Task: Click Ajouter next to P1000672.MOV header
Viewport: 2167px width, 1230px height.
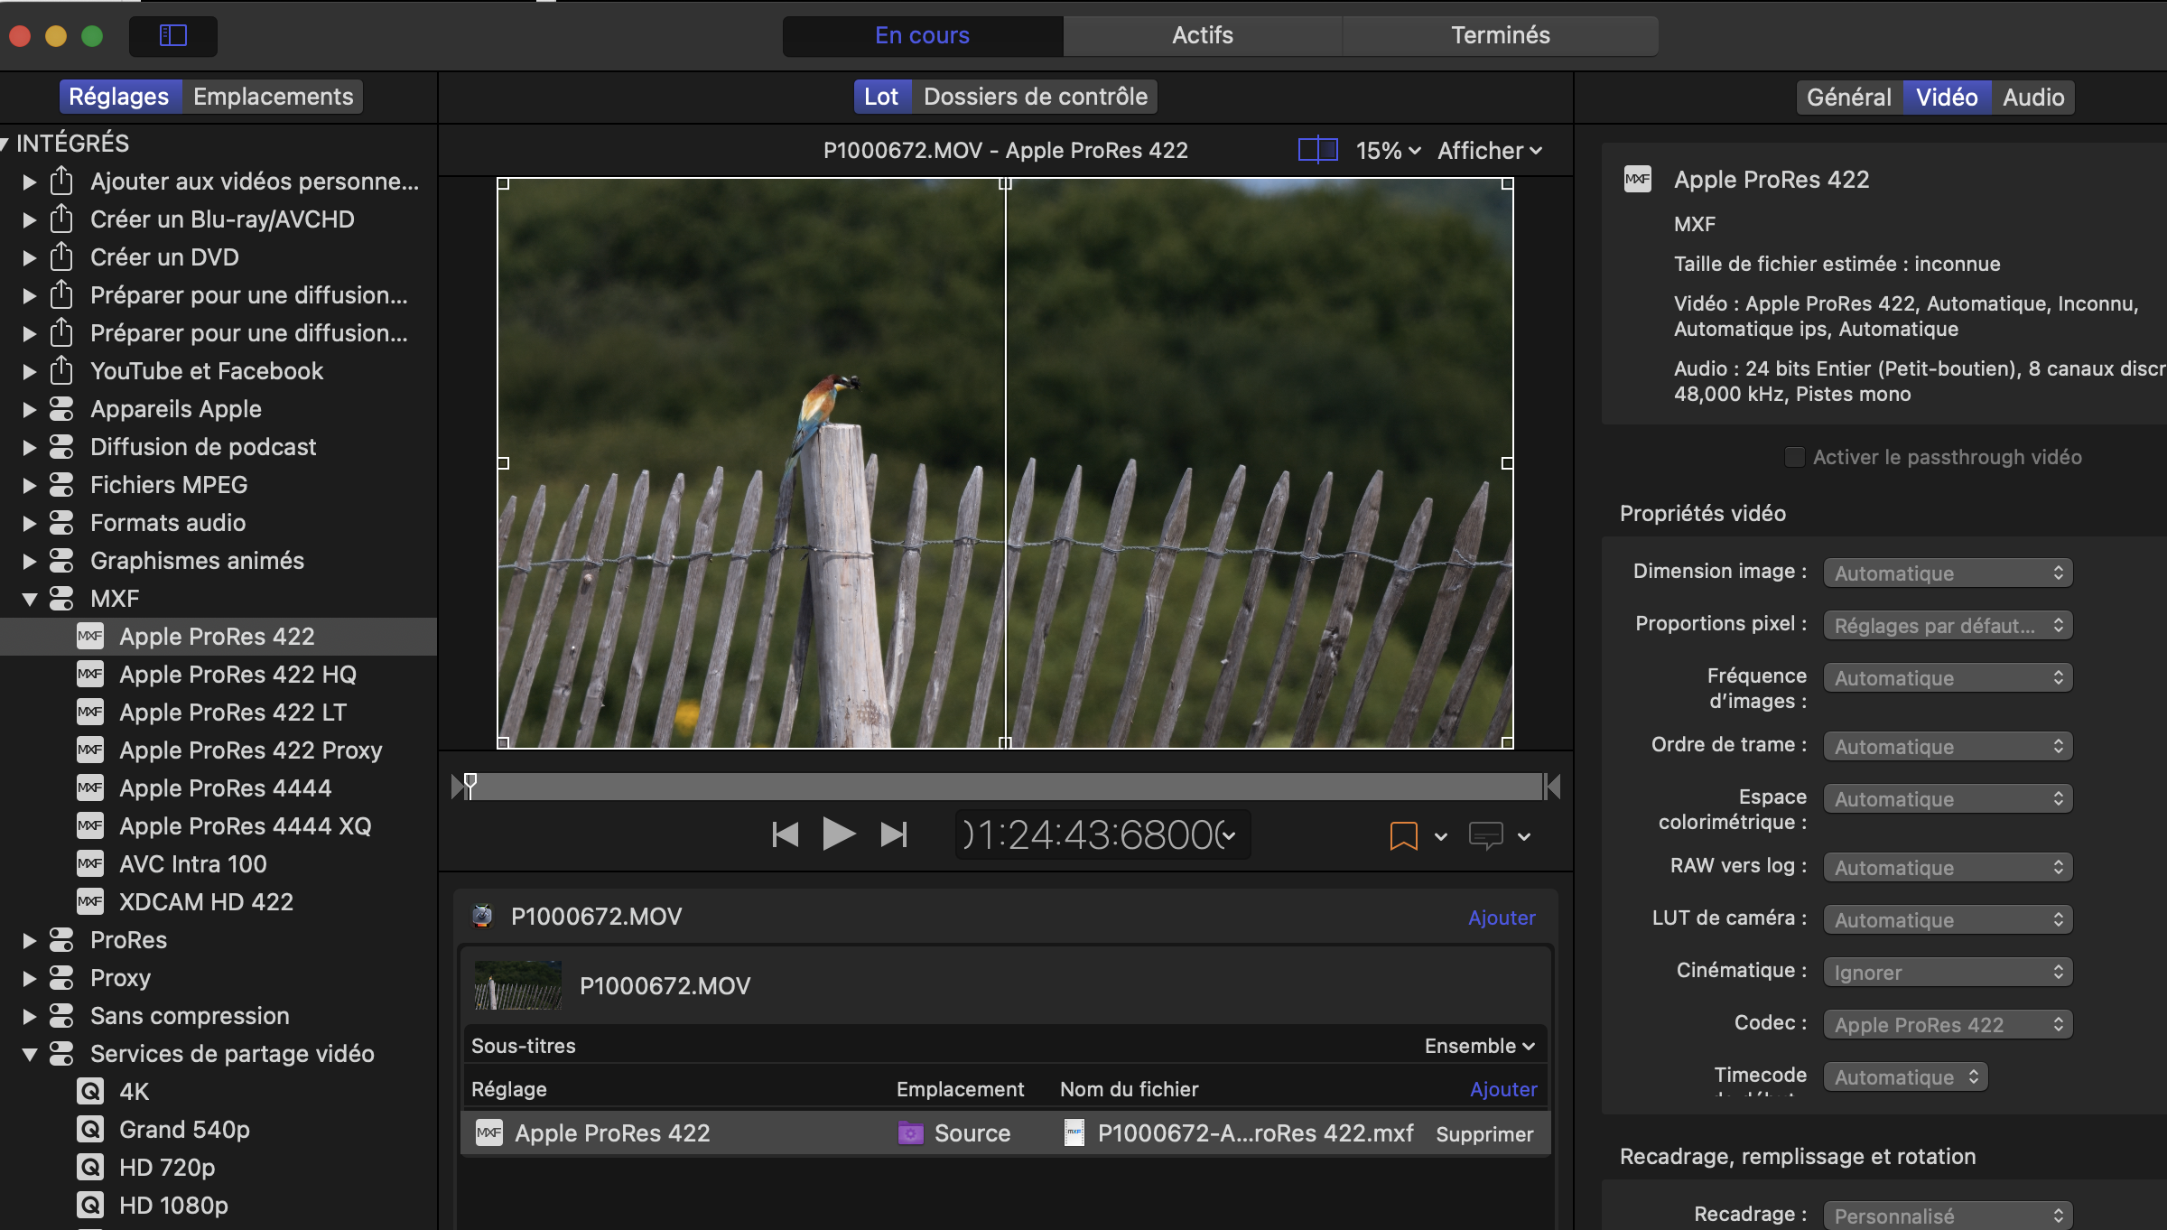Action: pos(1502,918)
